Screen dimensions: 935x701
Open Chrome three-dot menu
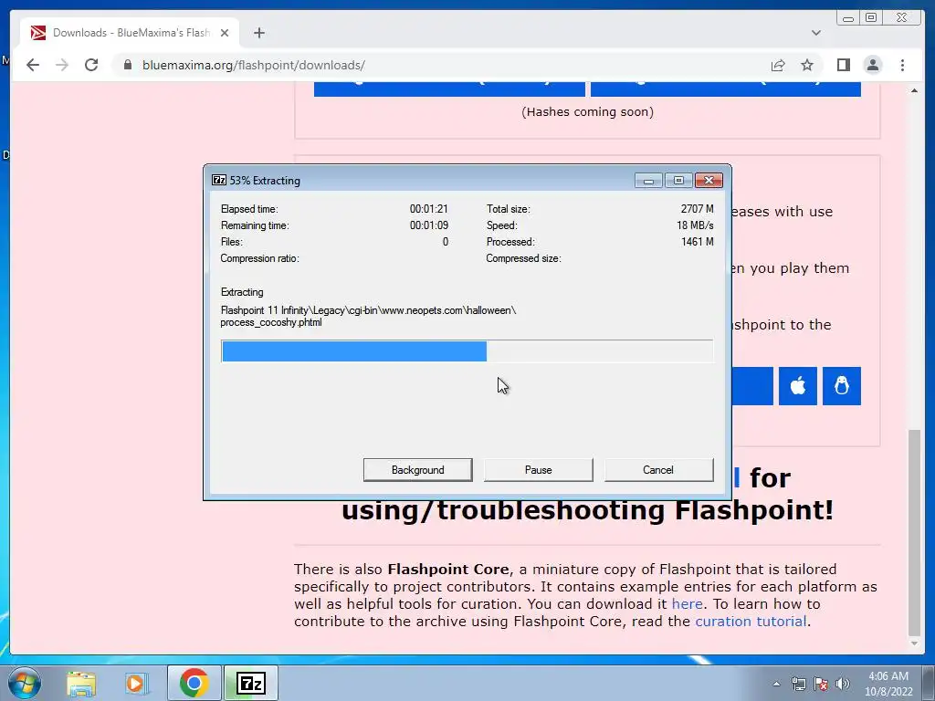902,65
